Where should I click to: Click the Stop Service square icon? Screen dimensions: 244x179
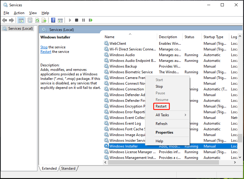(x=77, y=20)
